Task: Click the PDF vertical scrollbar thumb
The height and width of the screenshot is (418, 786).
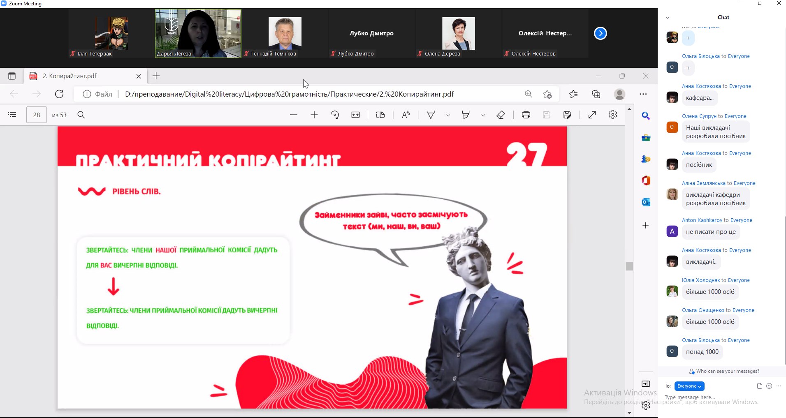Action: pyautogui.click(x=629, y=266)
